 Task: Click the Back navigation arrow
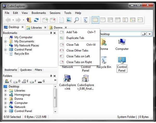click(8, 20)
